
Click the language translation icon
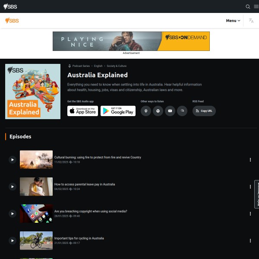251,21
